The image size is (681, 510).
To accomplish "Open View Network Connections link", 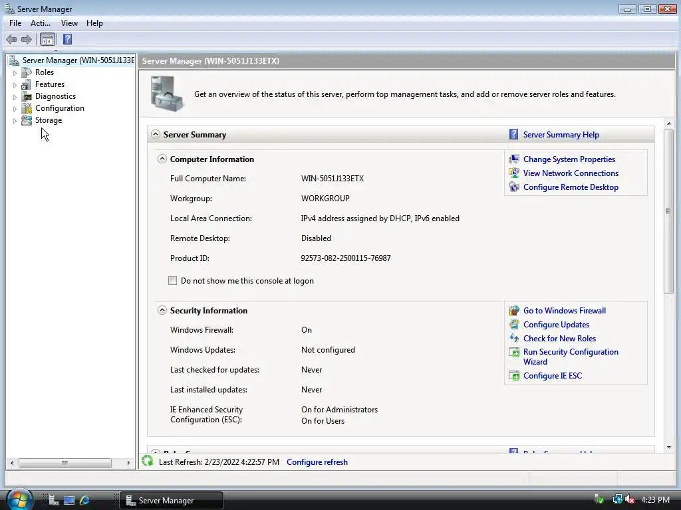I will [571, 173].
